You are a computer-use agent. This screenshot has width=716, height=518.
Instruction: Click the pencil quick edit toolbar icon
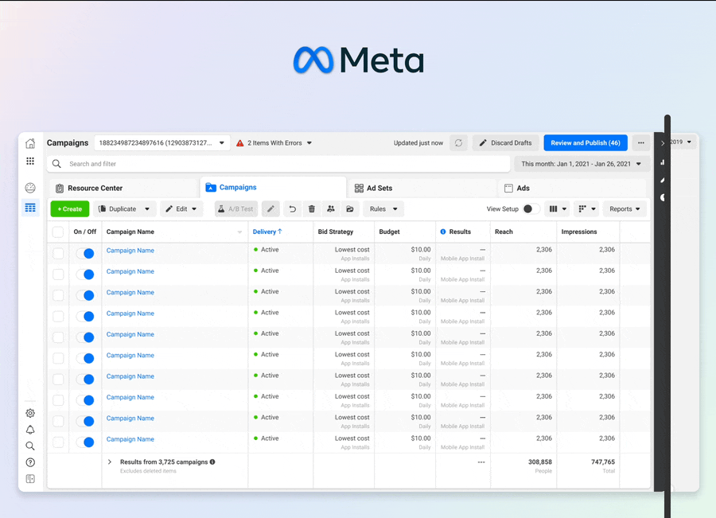coord(270,208)
